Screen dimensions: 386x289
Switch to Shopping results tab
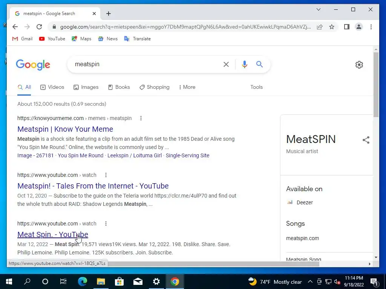click(154, 87)
